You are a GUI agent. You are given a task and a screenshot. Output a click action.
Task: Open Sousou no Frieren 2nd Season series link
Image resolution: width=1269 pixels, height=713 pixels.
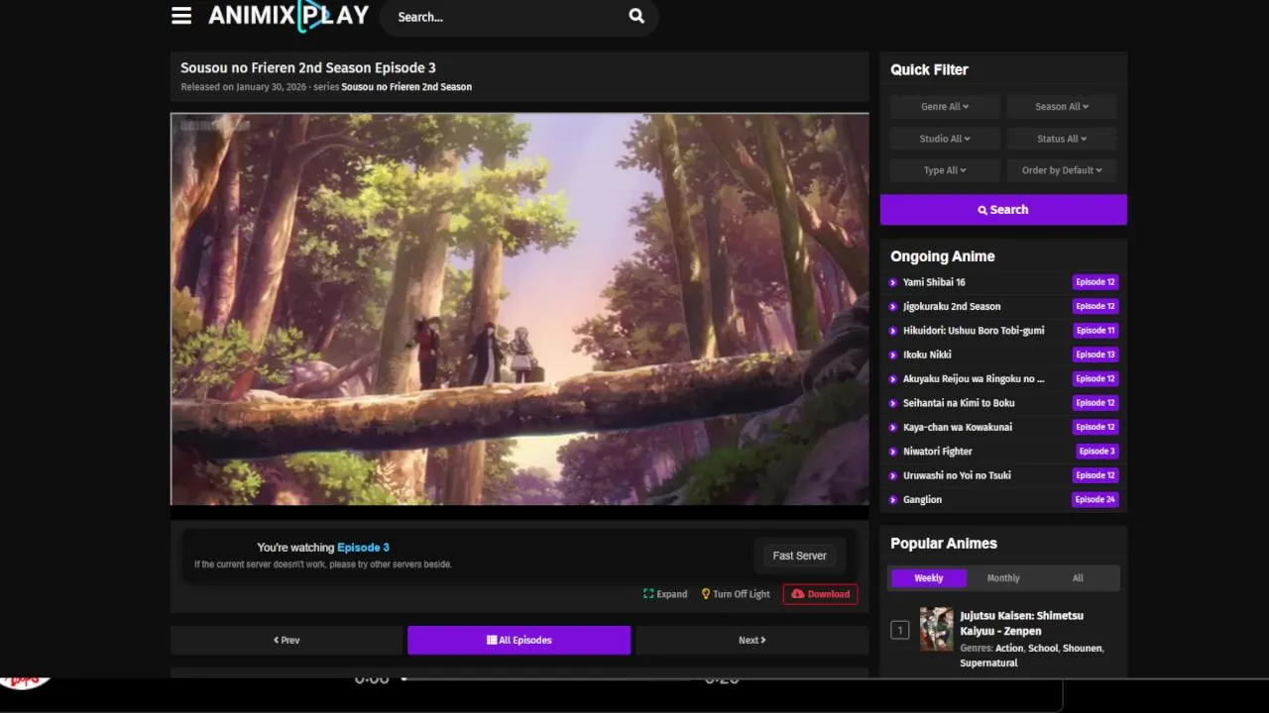coord(406,87)
